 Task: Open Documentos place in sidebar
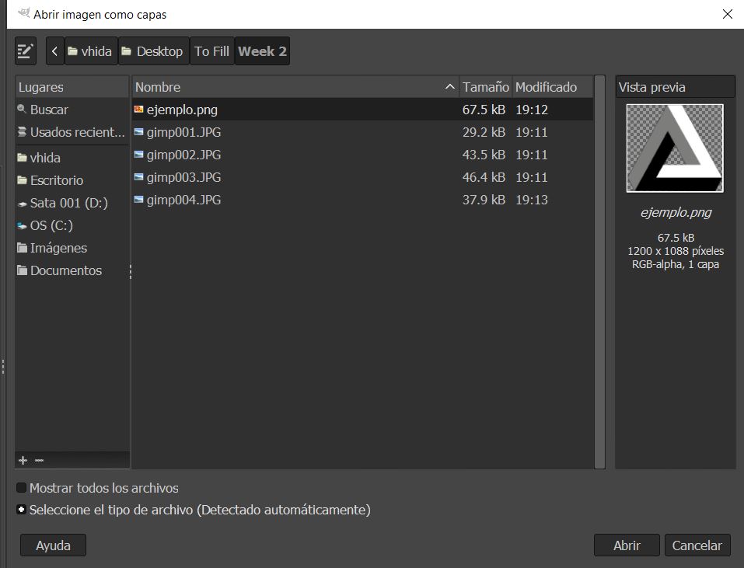pos(72,270)
